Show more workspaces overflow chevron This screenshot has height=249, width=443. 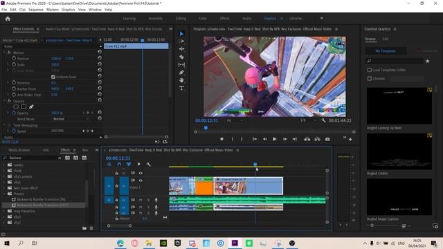tap(322, 19)
